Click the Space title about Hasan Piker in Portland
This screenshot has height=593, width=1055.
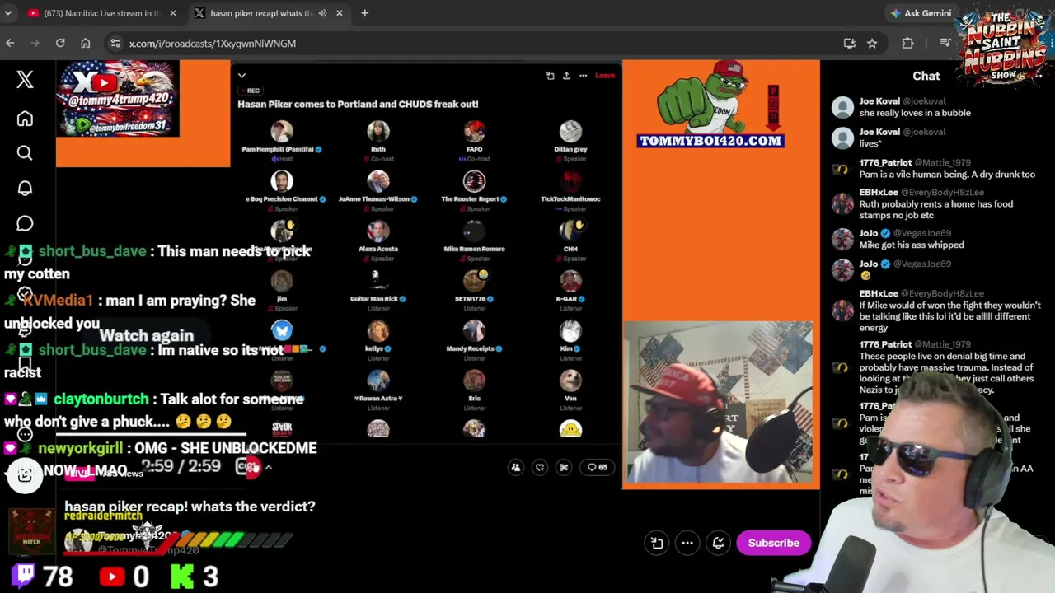pyautogui.click(x=358, y=104)
